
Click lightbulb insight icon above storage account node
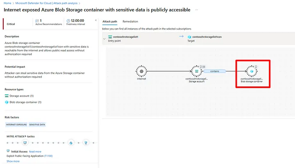[x=201, y=67]
